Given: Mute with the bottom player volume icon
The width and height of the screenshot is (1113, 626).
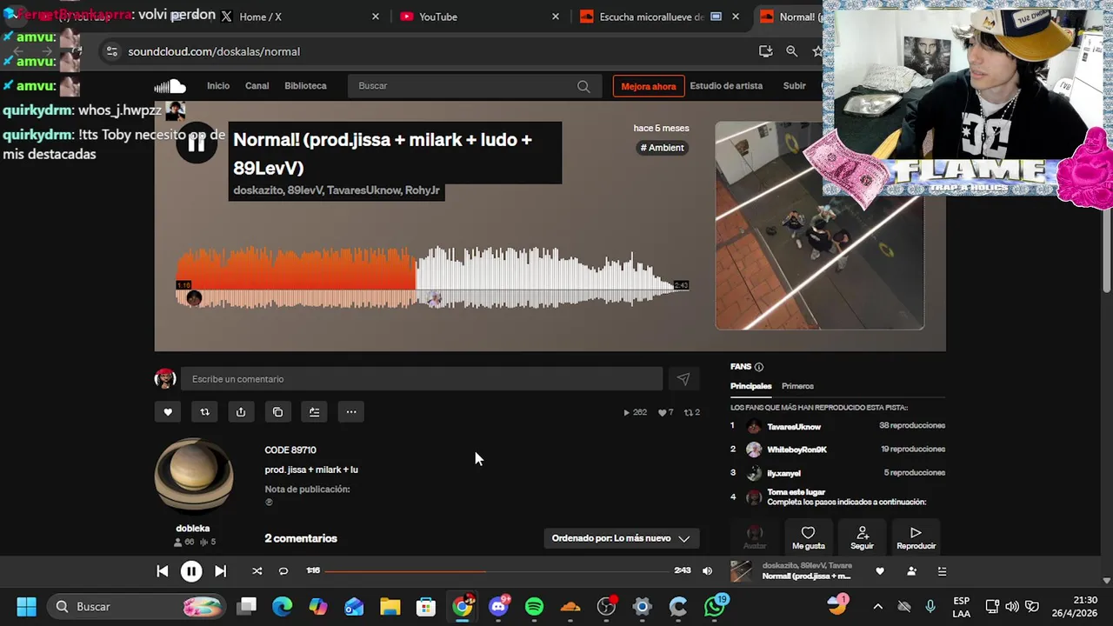Looking at the screenshot, I should point(707,571).
